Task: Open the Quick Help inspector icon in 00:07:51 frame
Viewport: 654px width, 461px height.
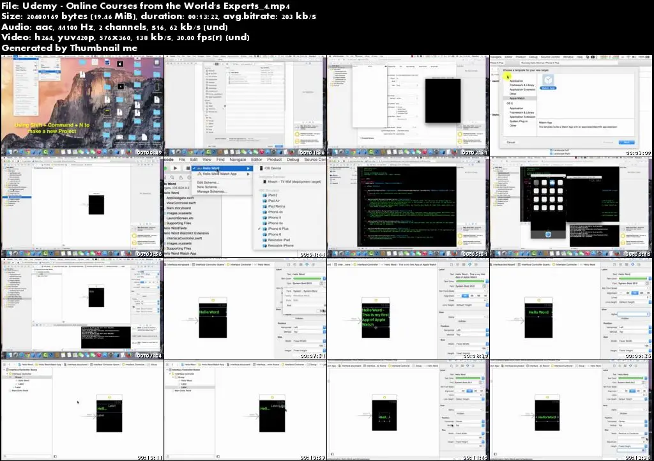Action: (x=294, y=265)
